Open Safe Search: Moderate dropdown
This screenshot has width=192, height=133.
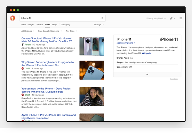tap(50, 31)
